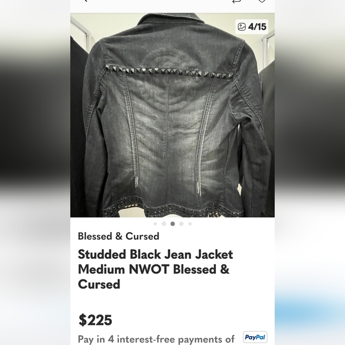Open Pay in 4 interest-free payments info
Image resolution: width=345 pixels, height=345 pixels.
point(156,339)
